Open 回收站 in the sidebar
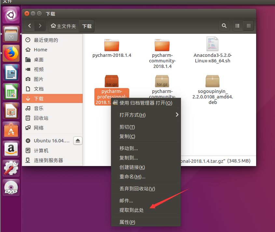 [52, 118]
